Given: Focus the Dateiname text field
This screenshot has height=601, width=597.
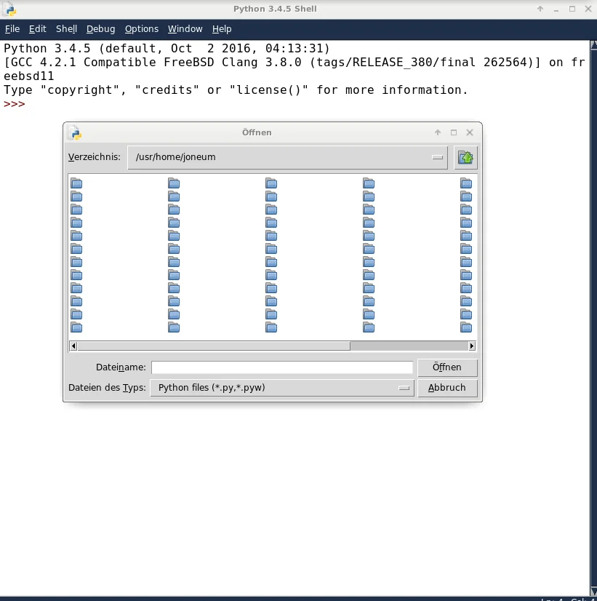Looking at the screenshot, I should [282, 367].
